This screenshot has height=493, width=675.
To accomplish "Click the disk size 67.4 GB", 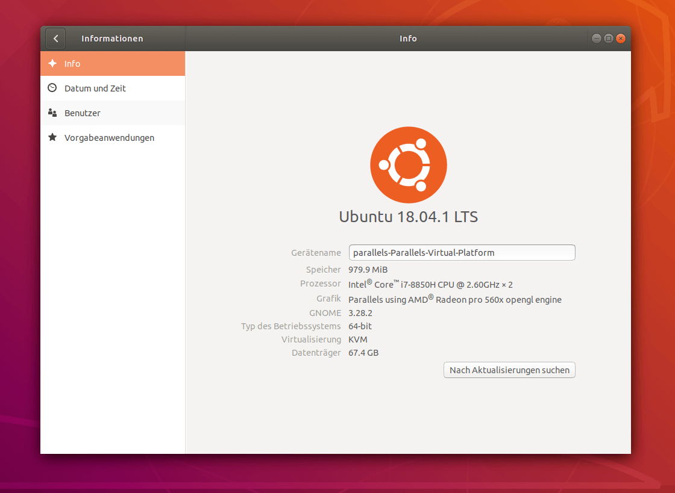I will point(363,353).
